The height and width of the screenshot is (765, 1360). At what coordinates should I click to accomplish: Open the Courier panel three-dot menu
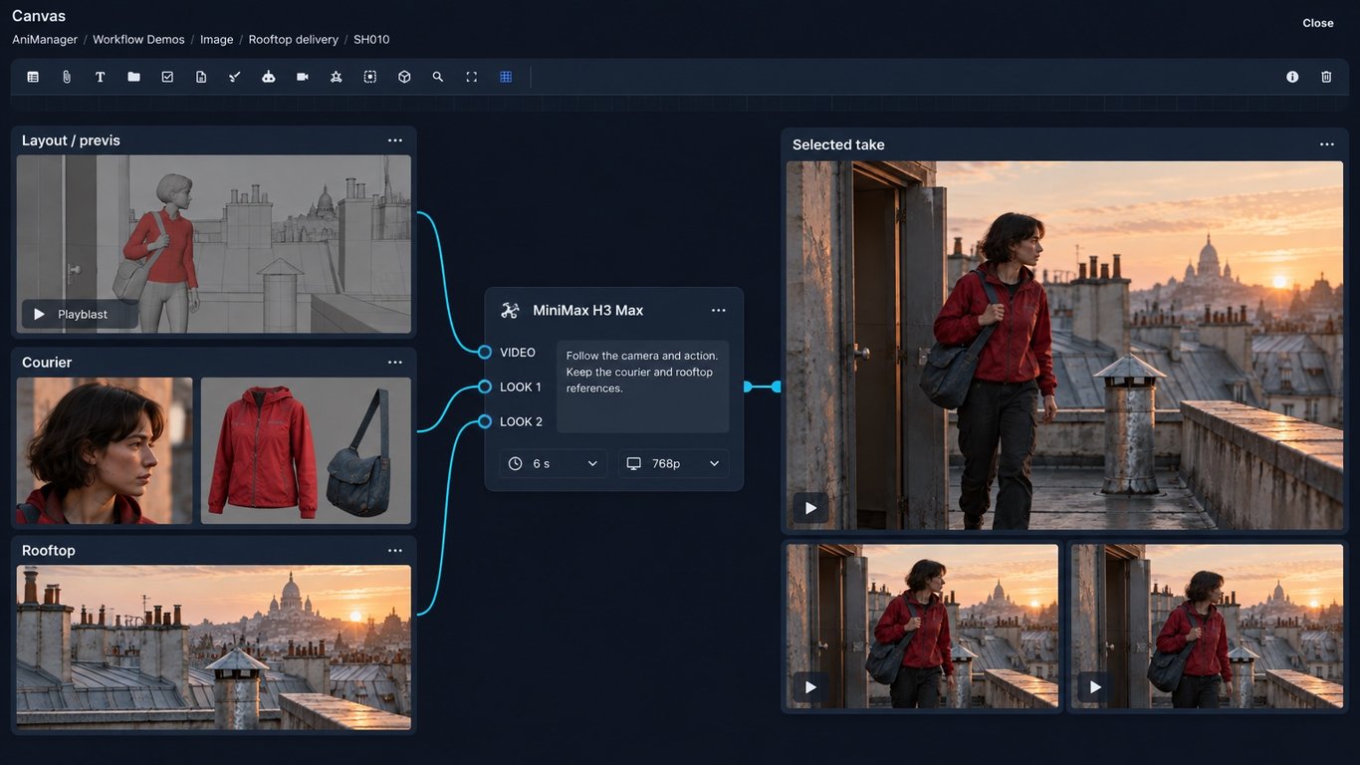point(395,363)
